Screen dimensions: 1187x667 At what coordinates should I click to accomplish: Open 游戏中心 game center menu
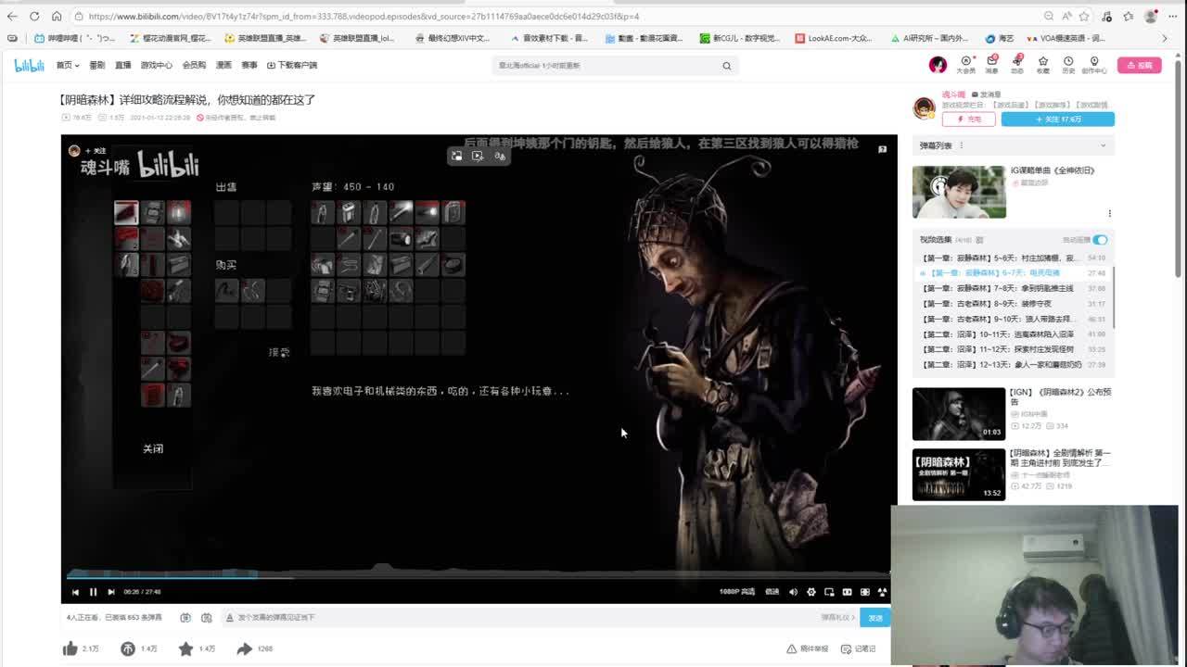click(x=157, y=65)
